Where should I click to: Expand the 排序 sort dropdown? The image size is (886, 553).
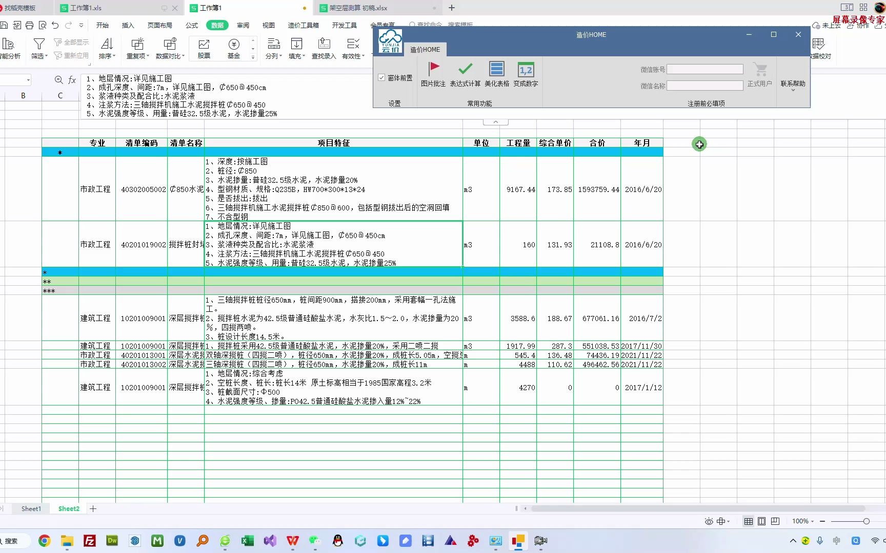coord(107,49)
